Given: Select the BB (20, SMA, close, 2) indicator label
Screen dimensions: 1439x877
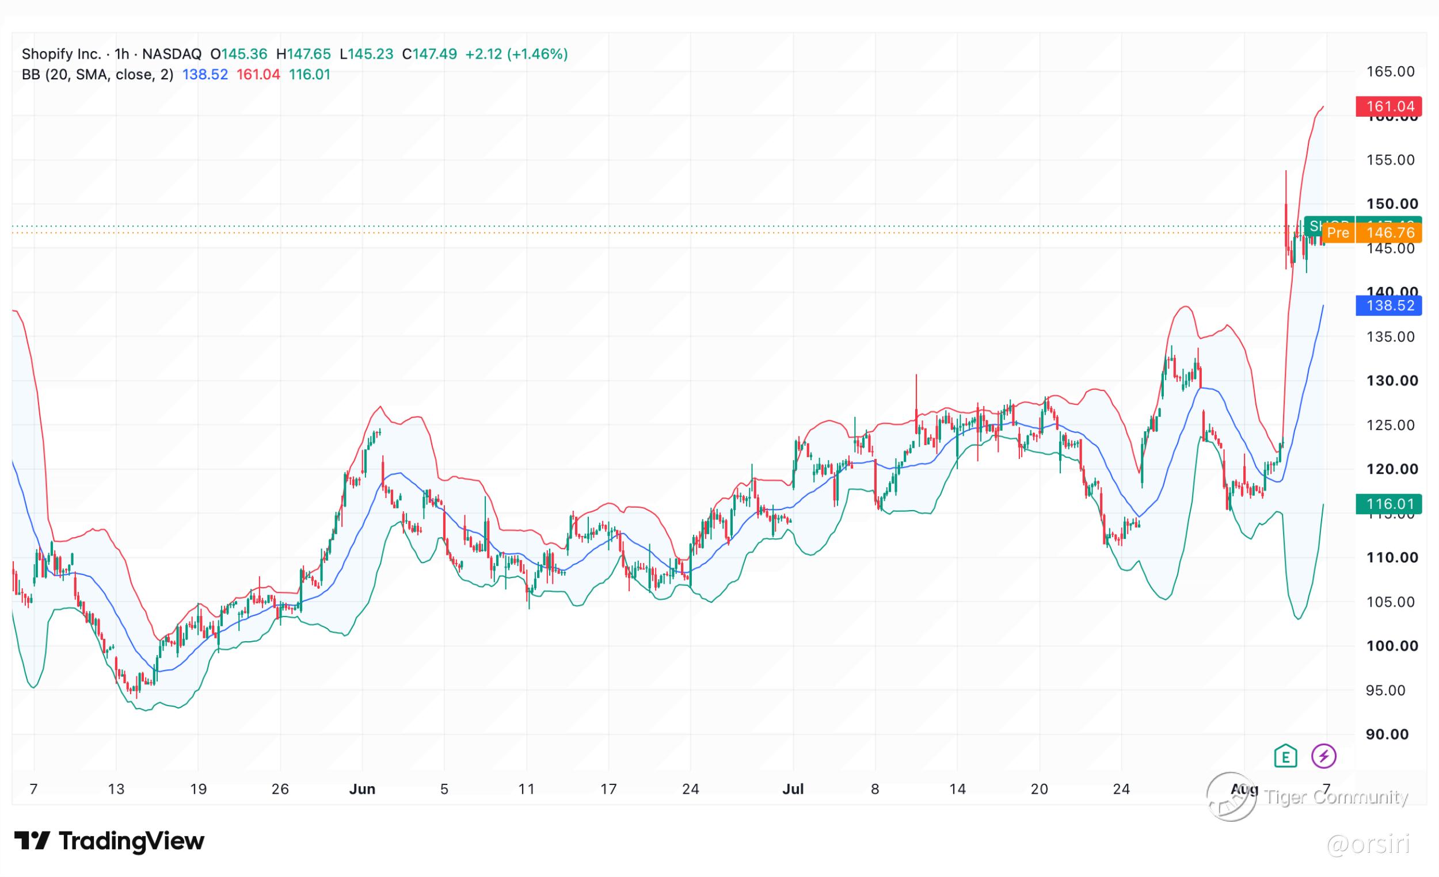Looking at the screenshot, I should click(x=97, y=75).
